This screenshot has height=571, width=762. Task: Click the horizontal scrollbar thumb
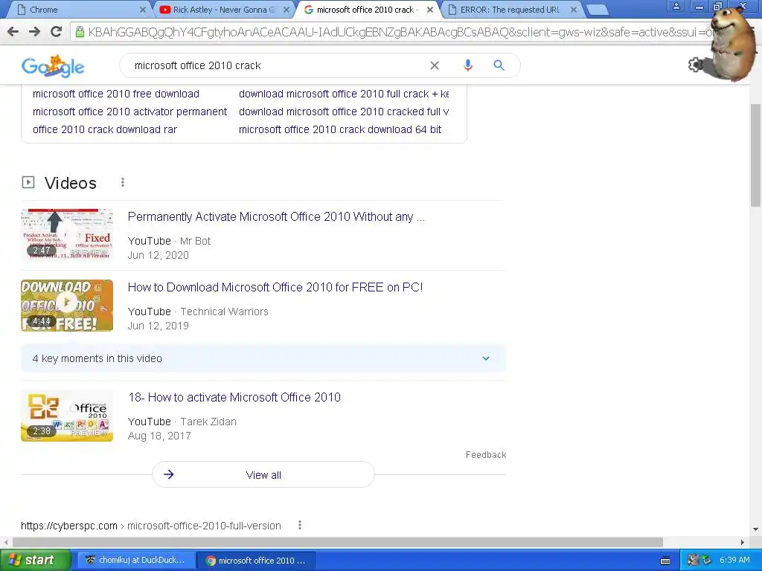[x=338, y=542]
